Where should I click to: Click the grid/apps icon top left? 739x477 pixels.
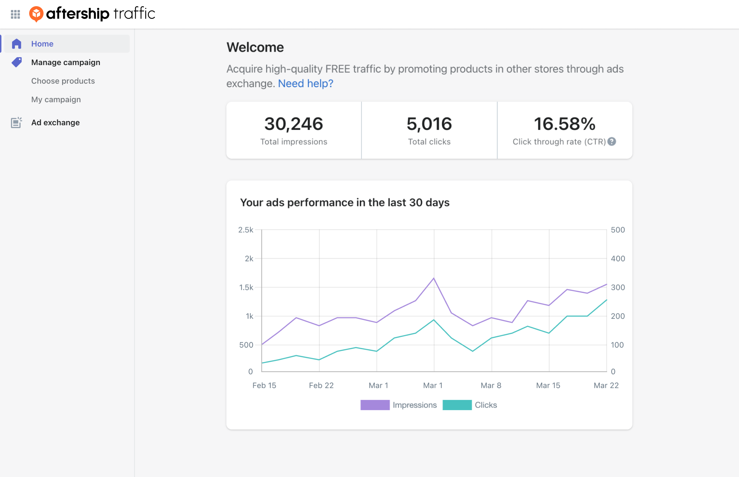16,14
